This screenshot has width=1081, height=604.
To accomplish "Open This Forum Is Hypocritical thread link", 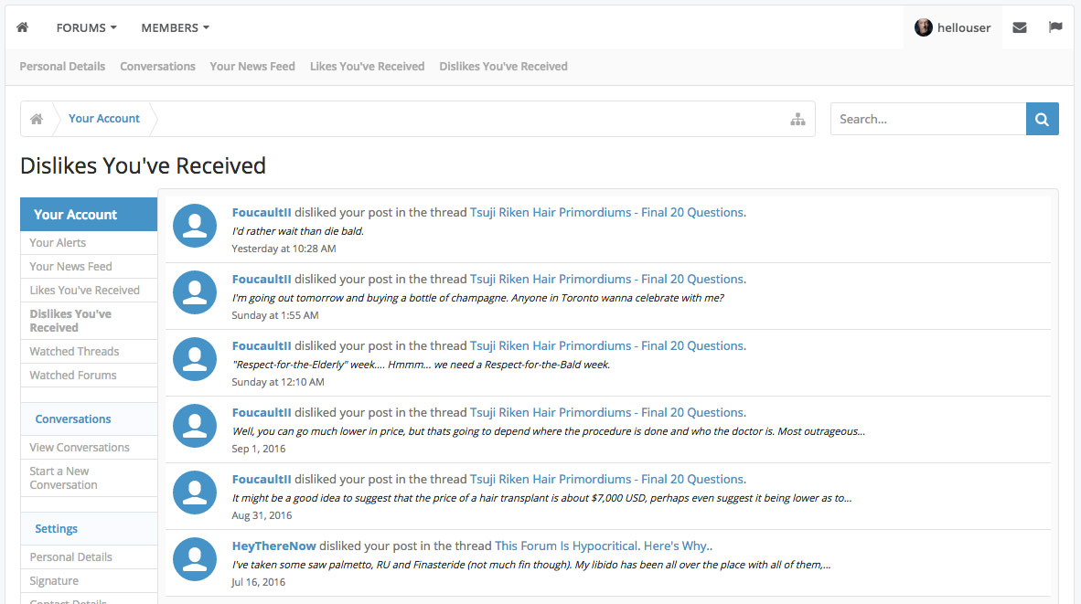I will pyautogui.click(x=602, y=546).
